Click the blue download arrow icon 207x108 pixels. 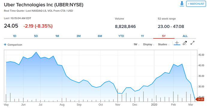(182, 4)
